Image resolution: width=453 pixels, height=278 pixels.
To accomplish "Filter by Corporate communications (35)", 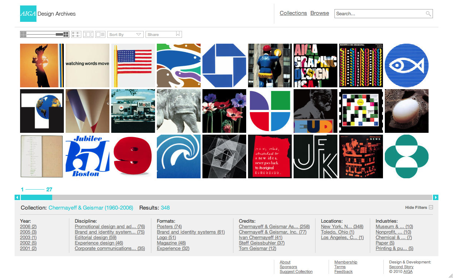I will tap(110, 249).
